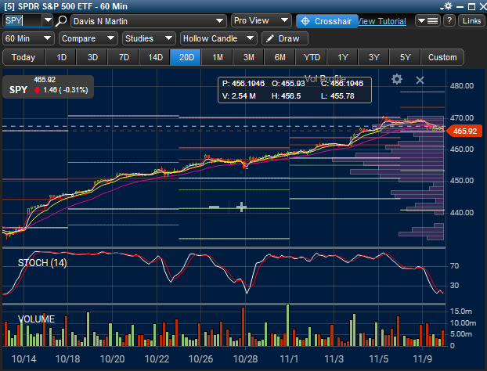Click the 480.00 price axis label
Image resolution: width=487 pixels, height=371 pixels.
tap(462, 86)
